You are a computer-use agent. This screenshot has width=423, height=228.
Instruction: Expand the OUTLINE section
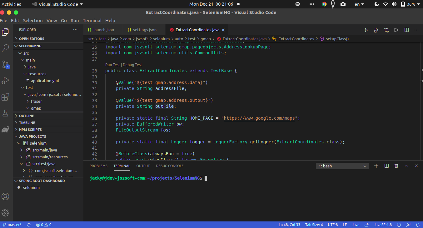[x=48, y=116]
